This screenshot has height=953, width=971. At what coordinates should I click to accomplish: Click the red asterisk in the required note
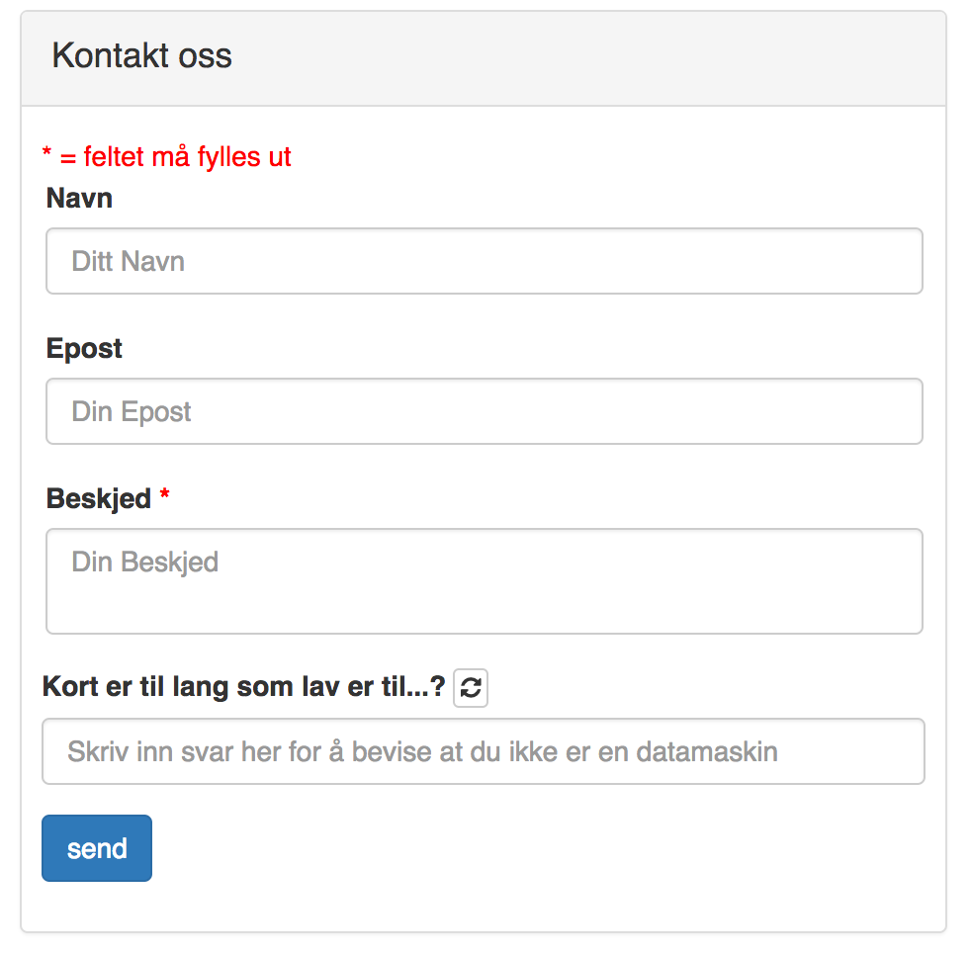[x=46, y=154]
